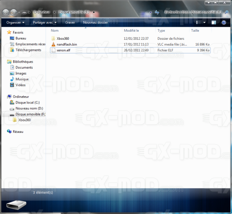Screen dimensions: 232x214
Task: Sort by the Modifié le column header
Action: (x=131, y=31)
